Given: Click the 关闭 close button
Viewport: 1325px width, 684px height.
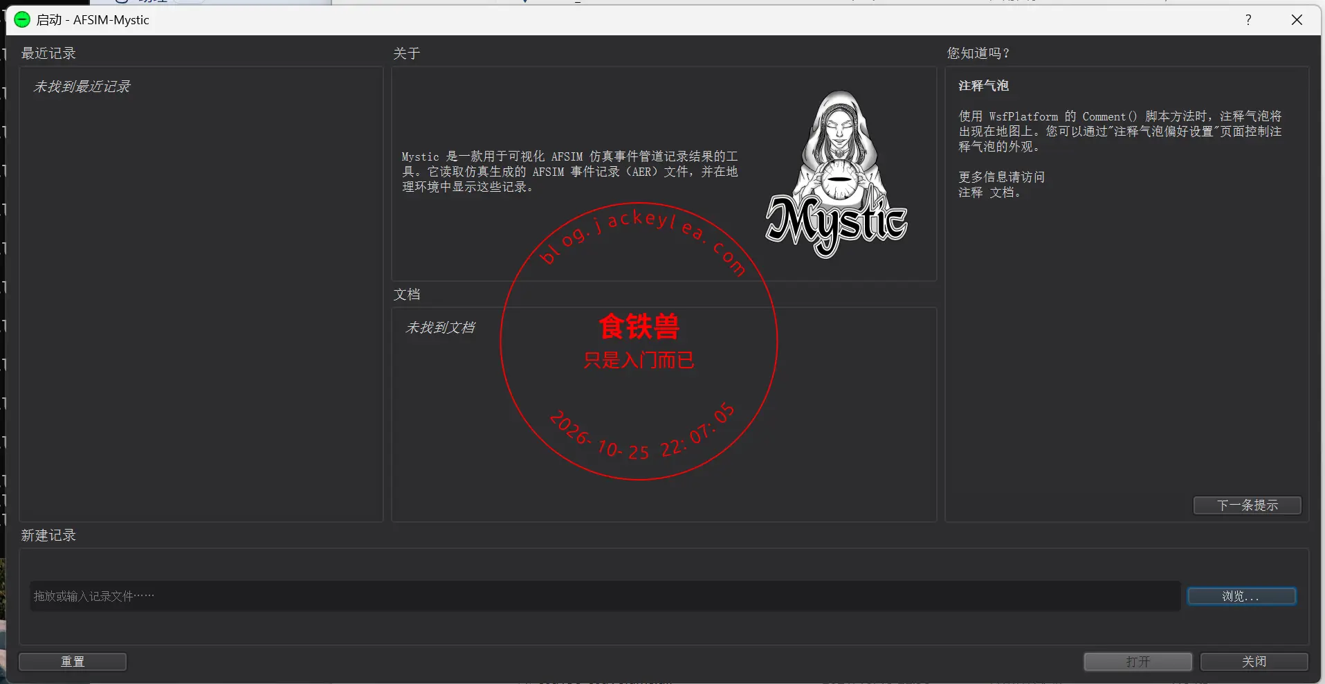Looking at the screenshot, I should pos(1254,662).
